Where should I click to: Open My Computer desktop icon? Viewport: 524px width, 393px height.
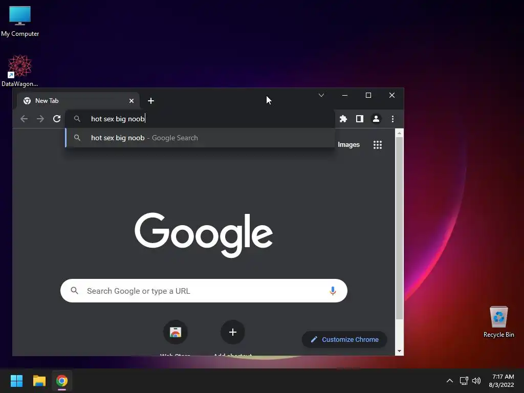click(x=20, y=20)
